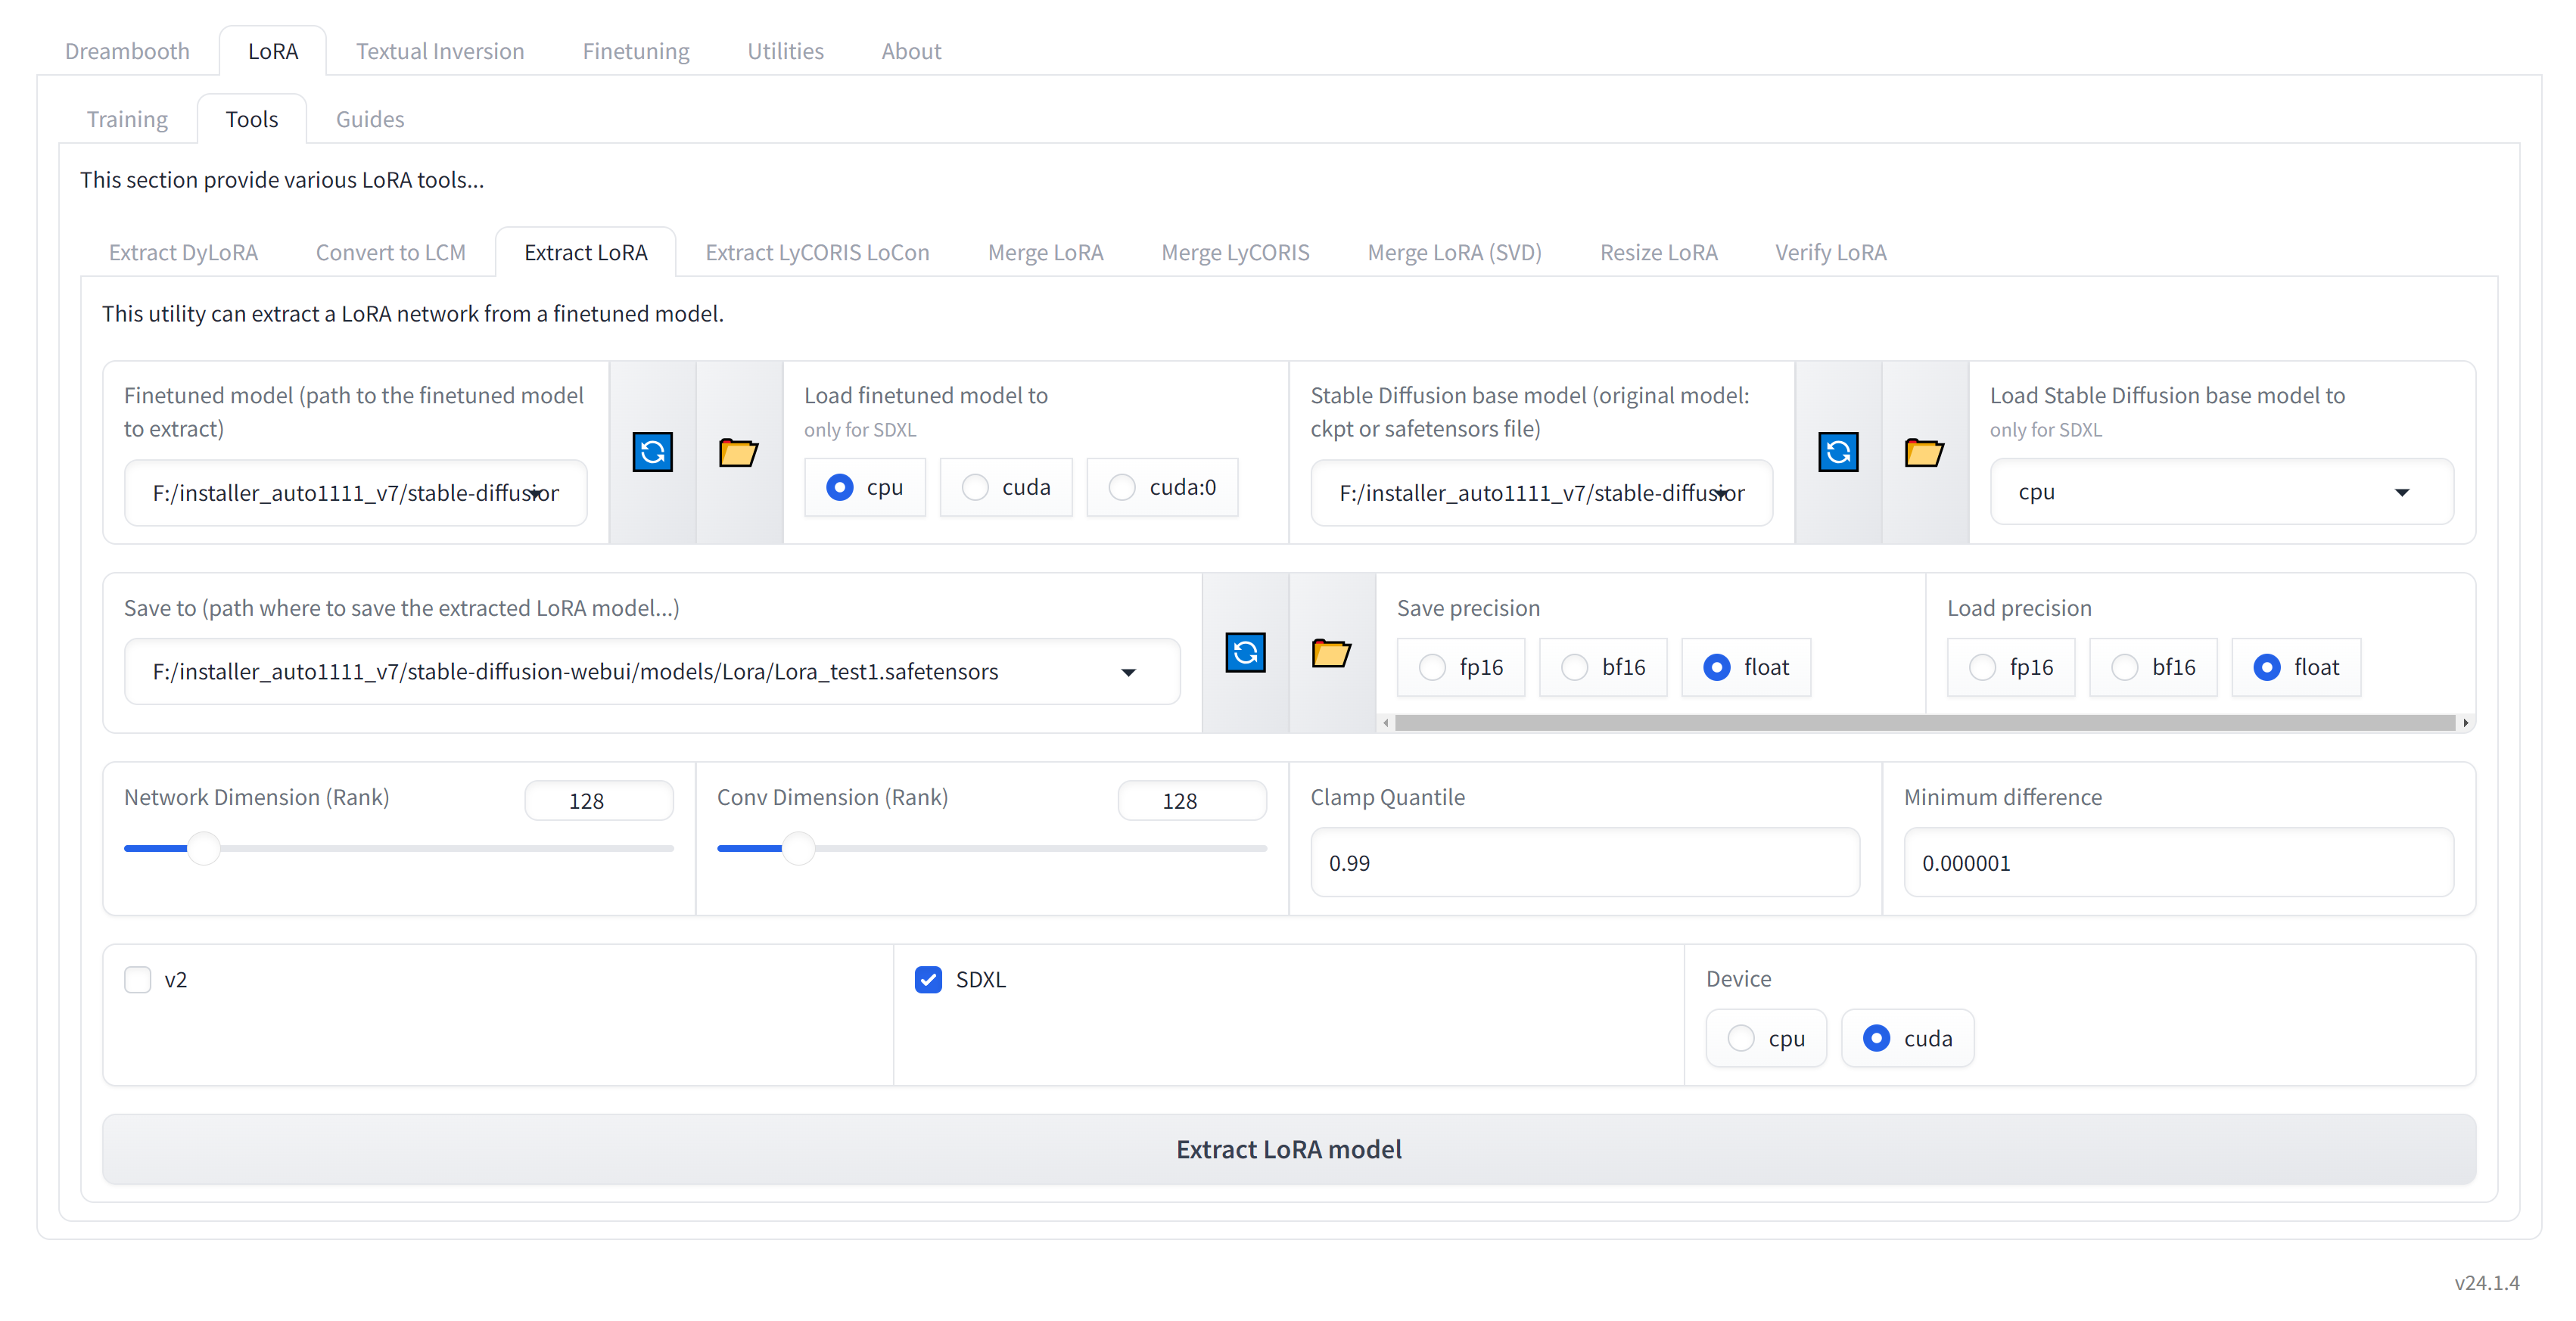The image size is (2576, 1321).
Task: Select cuda for Load finetuned model to
Action: point(1006,487)
